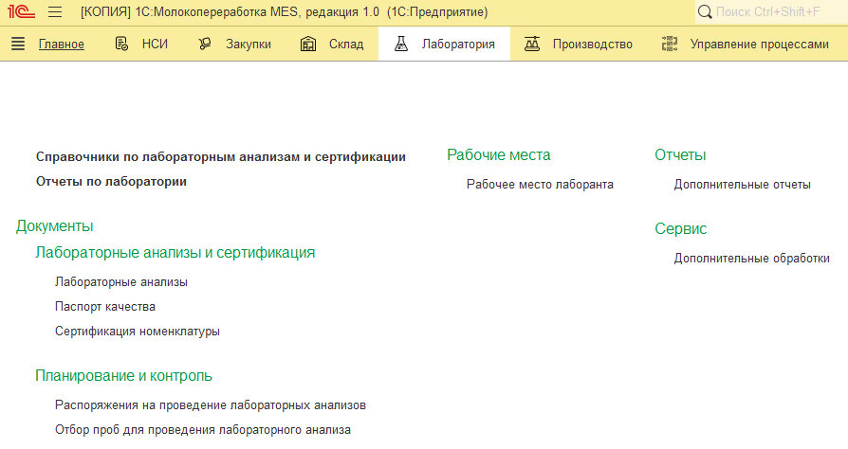Open the main hamburger menu in title bar
This screenshot has height=449, width=848.
coord(55,11)
